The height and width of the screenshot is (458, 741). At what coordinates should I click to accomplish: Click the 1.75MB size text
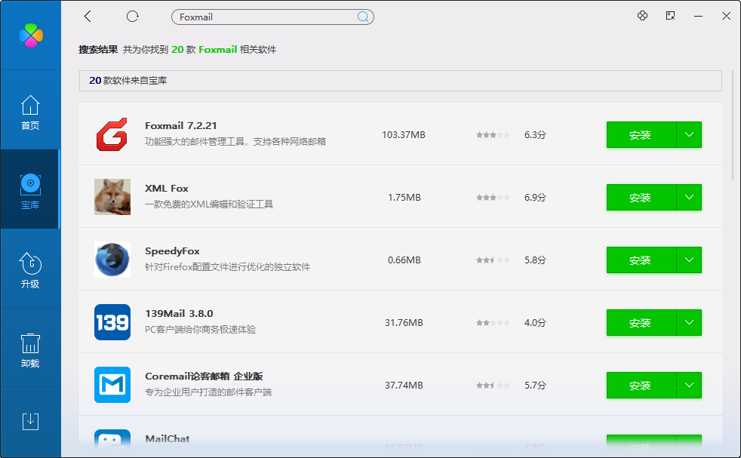(404, 198)
